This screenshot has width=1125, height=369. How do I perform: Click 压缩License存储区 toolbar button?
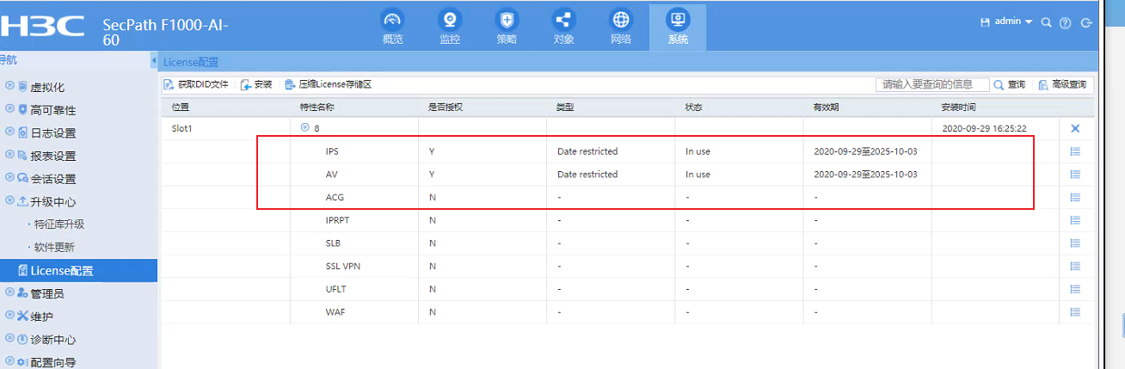tap(328, 84)
